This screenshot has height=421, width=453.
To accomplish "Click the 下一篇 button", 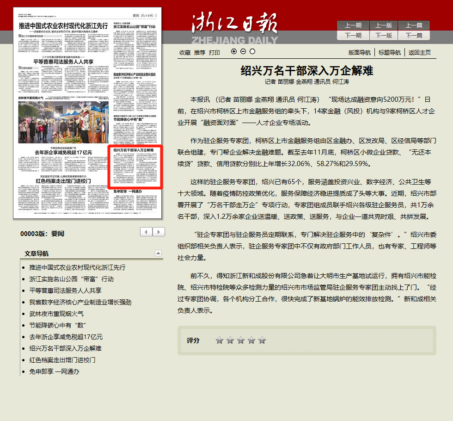I will [x=414, y=35].
